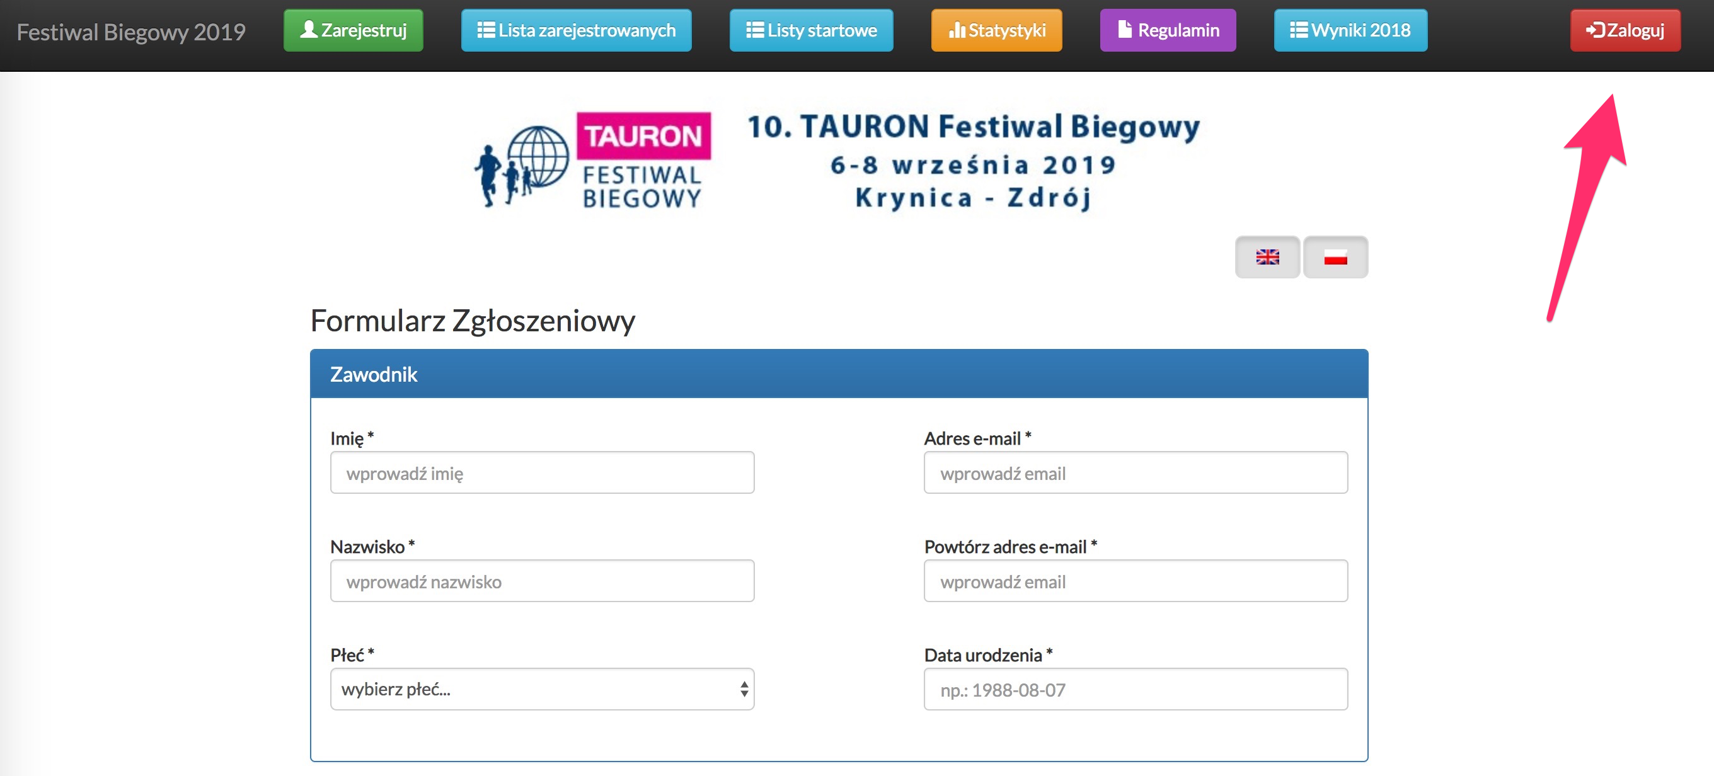The height and width of the screenshot is (776, 1714).
Task: Click the Data urodzenia field
Action: pos(1135,690)
